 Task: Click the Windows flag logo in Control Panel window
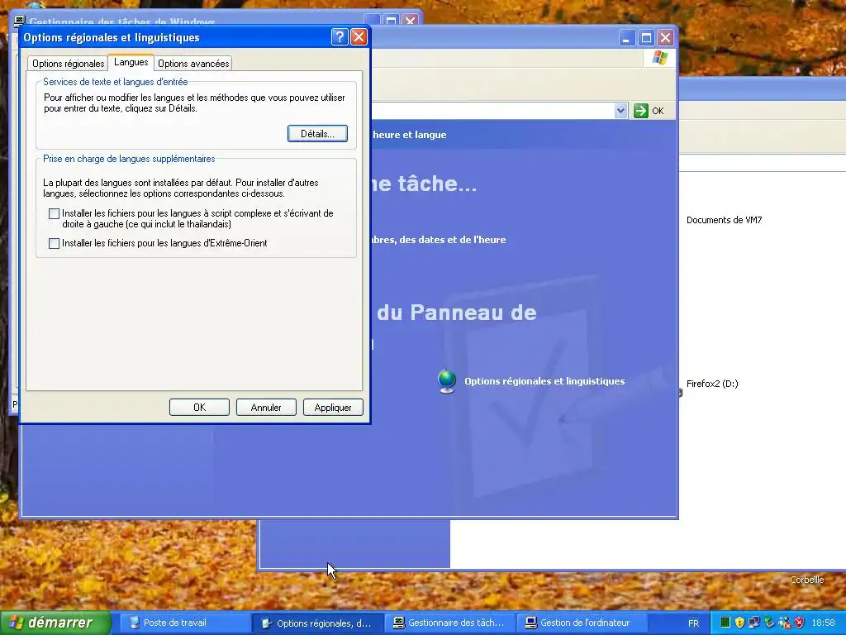pyautogui.click(x=660, y=58)
